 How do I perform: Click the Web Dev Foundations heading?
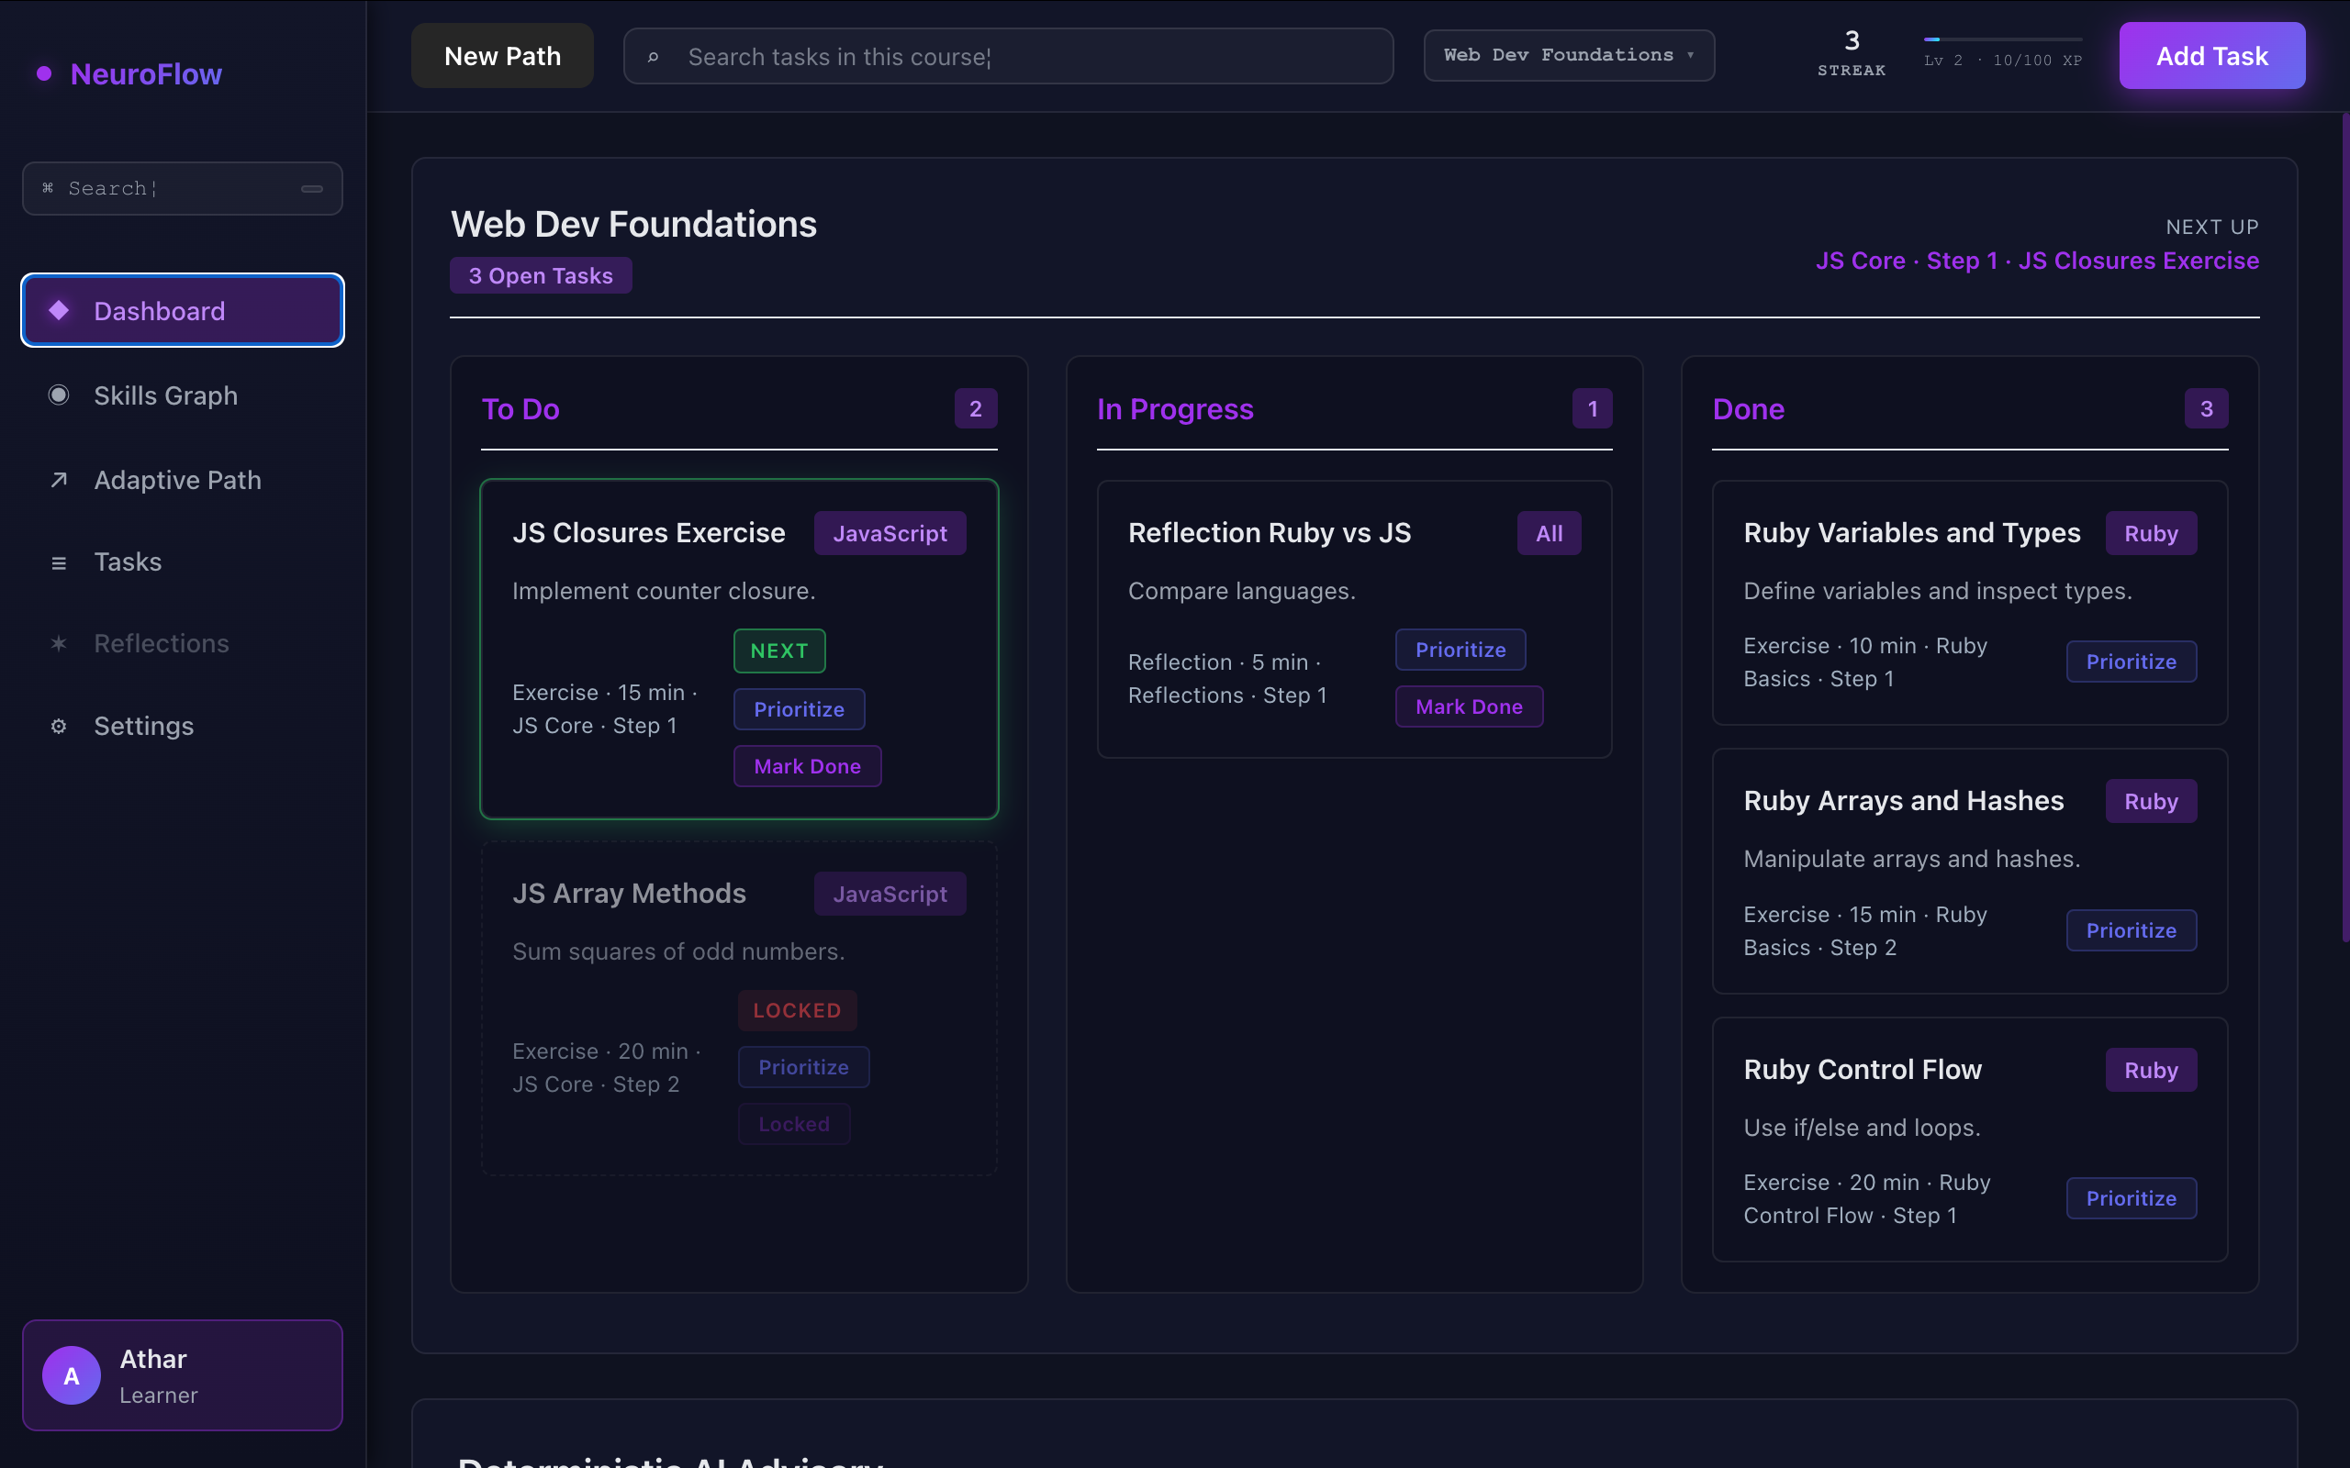(x=633, y=224)
